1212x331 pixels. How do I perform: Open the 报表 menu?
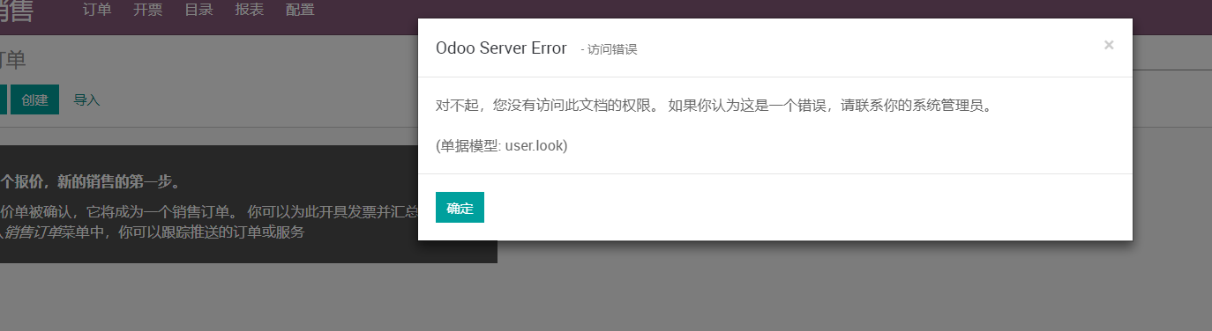pyautogui.click(x=251, y=11)
